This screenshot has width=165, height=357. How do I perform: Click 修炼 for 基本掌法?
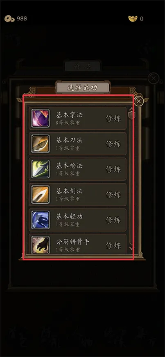[x=113, y=119]
